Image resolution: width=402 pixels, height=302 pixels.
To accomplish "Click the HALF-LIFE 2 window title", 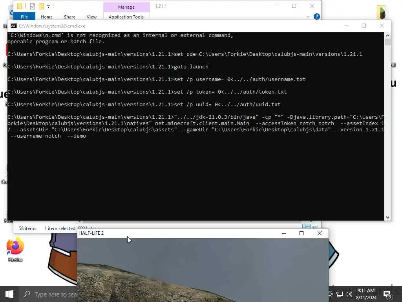I will [x=91, y=233].
